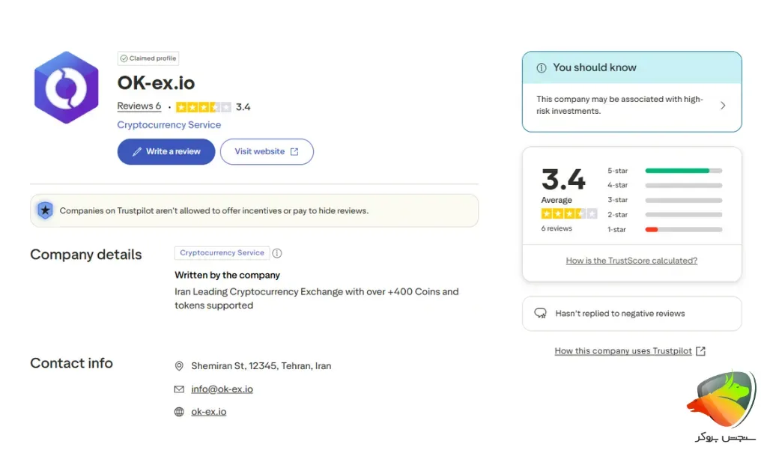The height and width of the screenshot is (453, 767).
Task: Click the speech bubble icon in replies box
Action: [541, 314]
